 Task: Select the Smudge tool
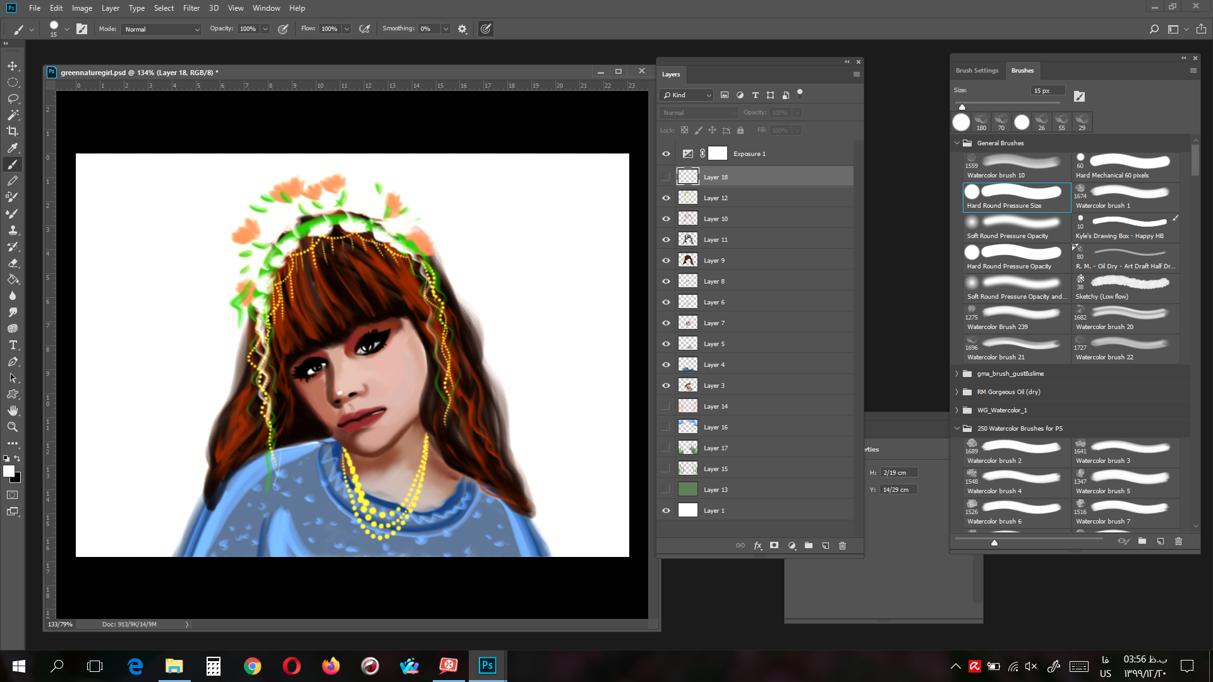(x=13, y=312)
